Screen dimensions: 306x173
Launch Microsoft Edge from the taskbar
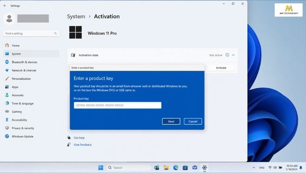point(176,167)
